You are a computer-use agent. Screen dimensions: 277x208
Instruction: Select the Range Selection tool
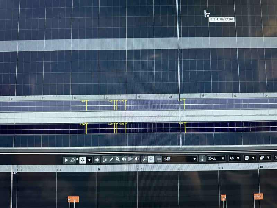tap(105, 160)
